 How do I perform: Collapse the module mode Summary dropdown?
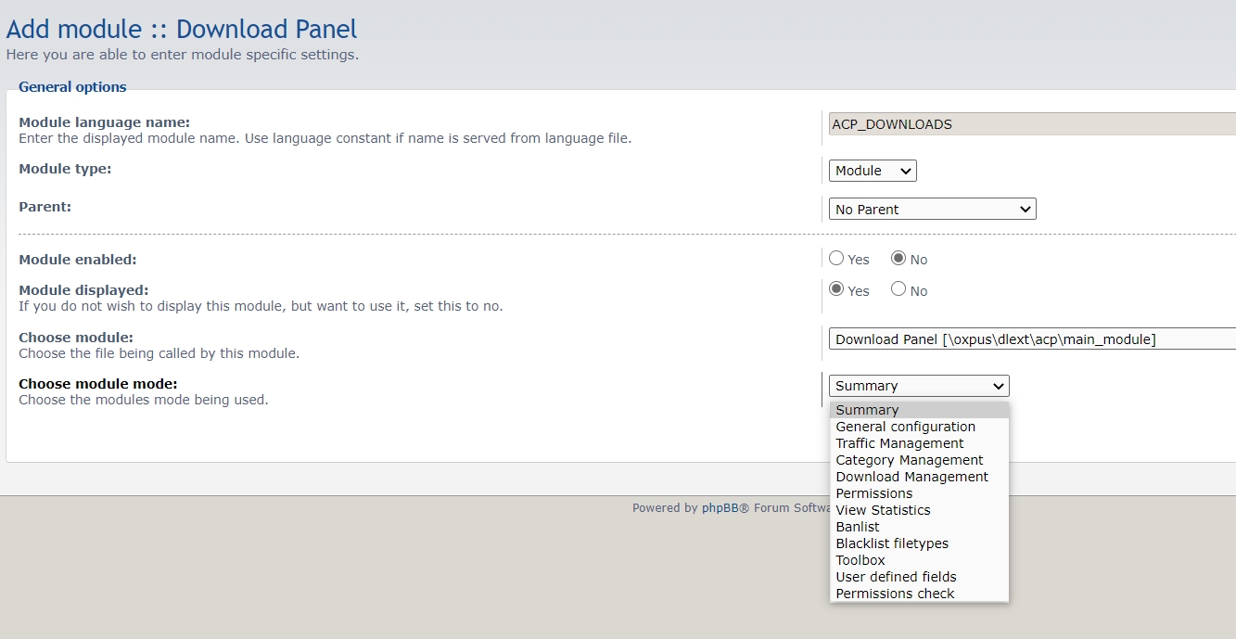pyautogui.click(x=918, y=386)
